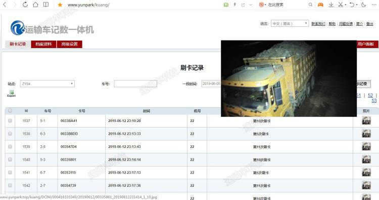Expand the undo icon dropdown arrow
Image resolution: width=379 pixels, height=200 pixels.
coord(357,5)
